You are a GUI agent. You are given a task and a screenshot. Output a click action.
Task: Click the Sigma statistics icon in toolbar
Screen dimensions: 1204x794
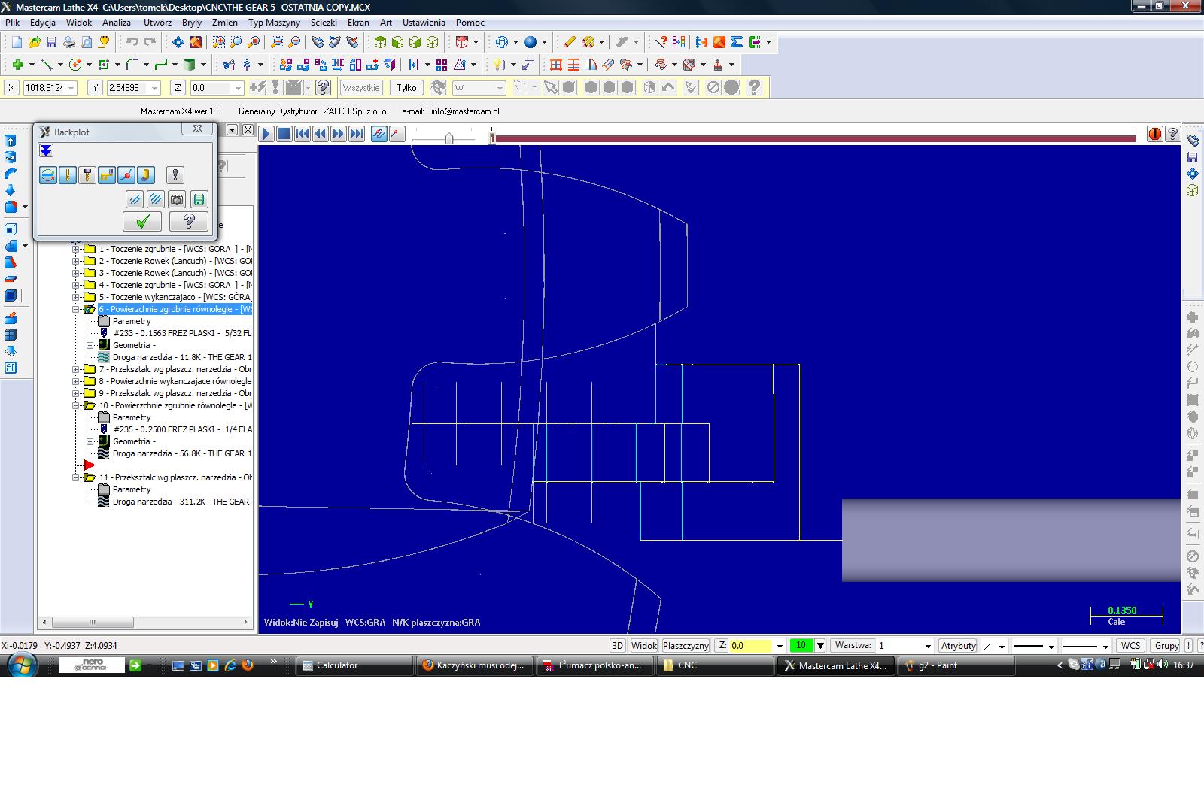tap(737, 43)
